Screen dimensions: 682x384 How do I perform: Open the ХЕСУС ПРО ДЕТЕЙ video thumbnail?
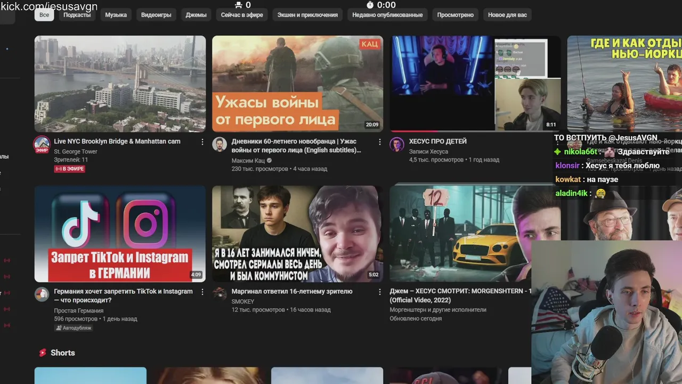click(475, 84)
